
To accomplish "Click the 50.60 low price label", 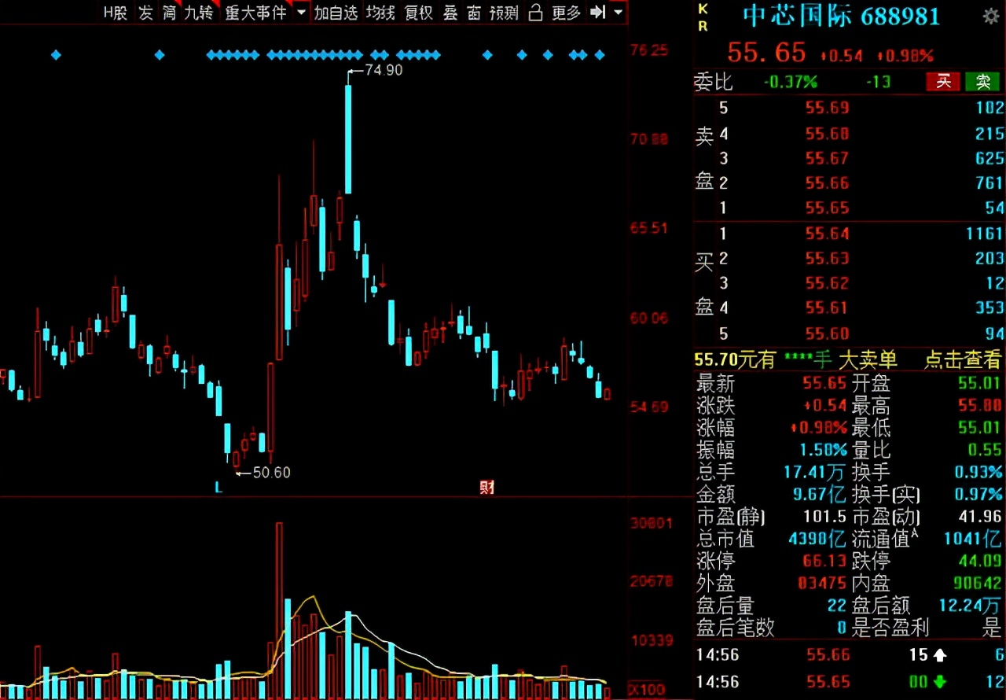I will [x=271, y=473].
